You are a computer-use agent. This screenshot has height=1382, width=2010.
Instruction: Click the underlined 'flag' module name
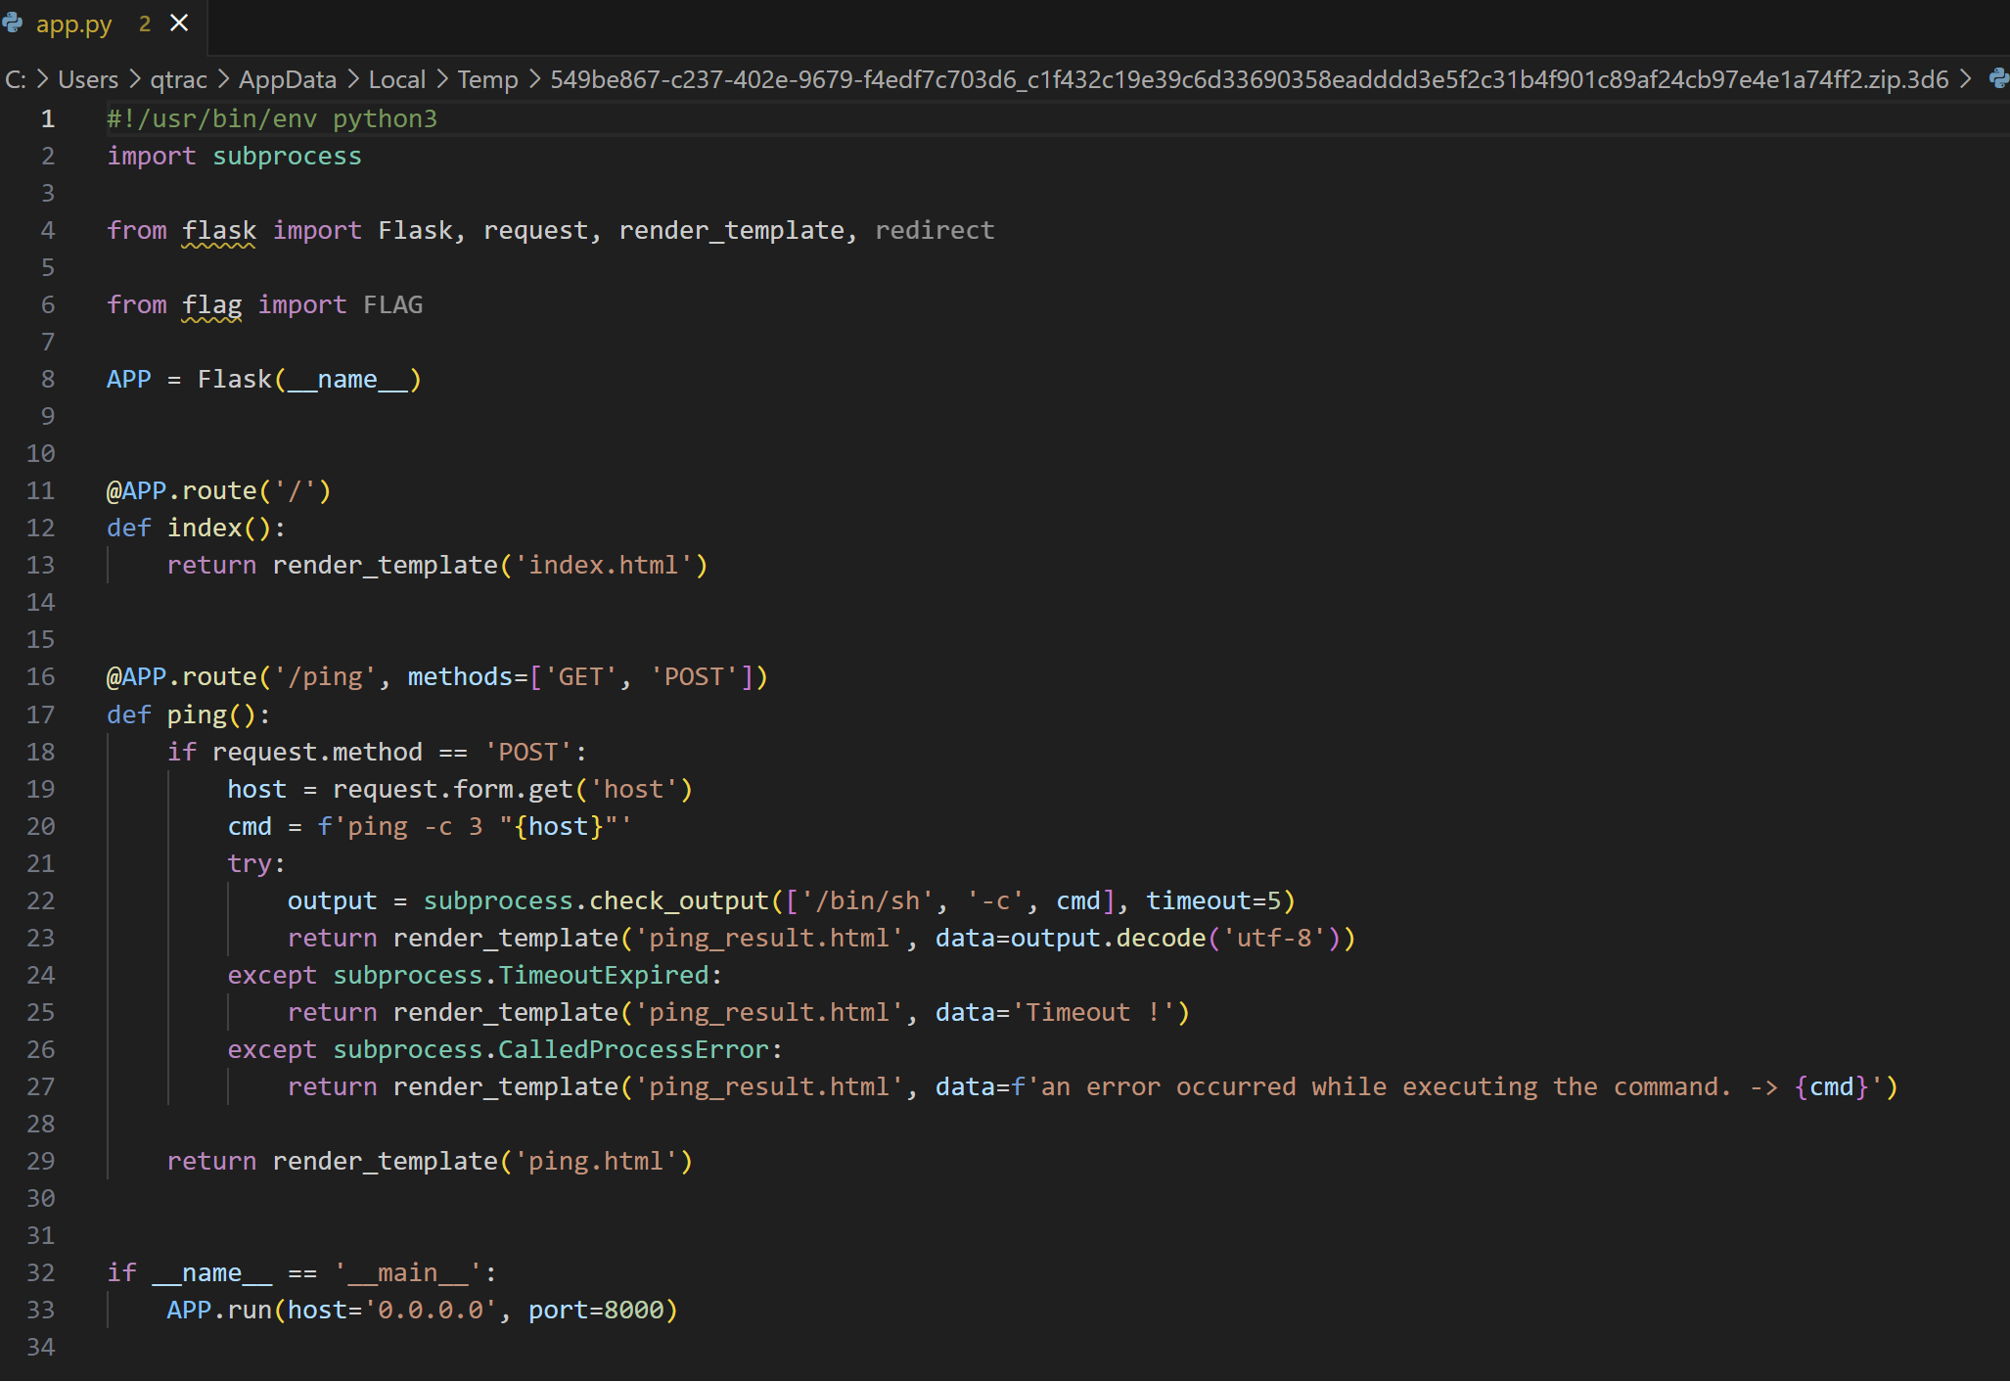(211, 305)
